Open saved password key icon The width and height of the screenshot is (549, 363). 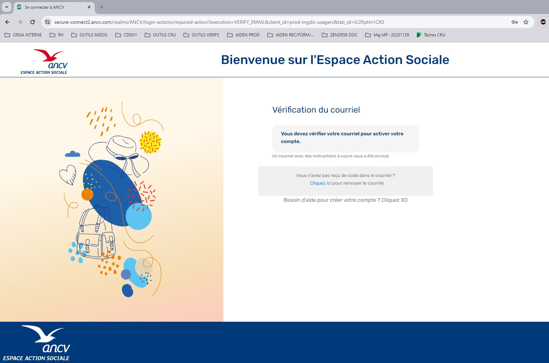click(x=514, y=22)
